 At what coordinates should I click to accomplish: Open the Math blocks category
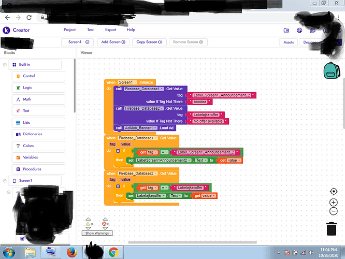(38, 99)
